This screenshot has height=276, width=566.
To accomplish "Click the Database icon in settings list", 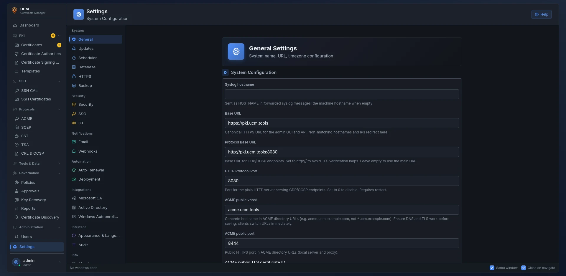I will coord(74,67).
